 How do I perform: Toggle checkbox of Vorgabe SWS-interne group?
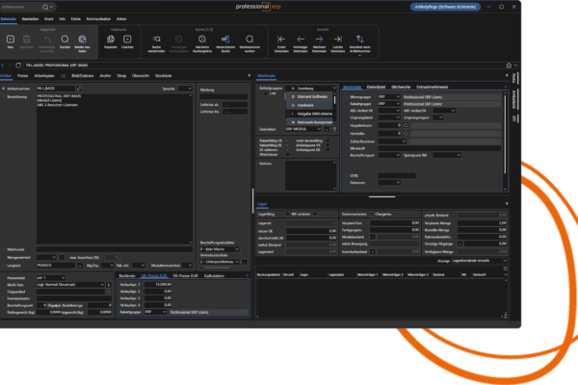point(288,114)
